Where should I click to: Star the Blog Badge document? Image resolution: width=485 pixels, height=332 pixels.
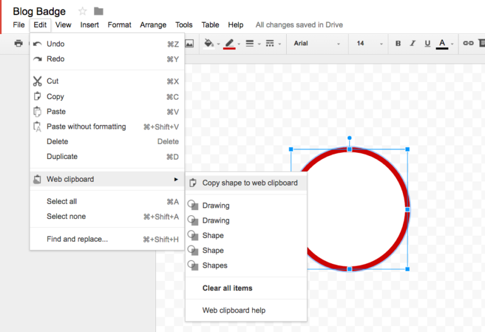click(82, 11)
